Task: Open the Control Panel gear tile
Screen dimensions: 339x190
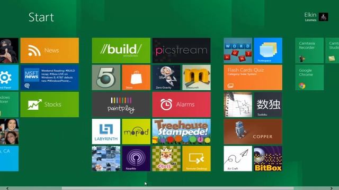Action: click(9, 78)
